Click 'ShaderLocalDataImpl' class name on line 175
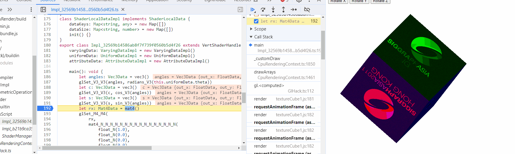515x154 pixels. pos(97,19)
